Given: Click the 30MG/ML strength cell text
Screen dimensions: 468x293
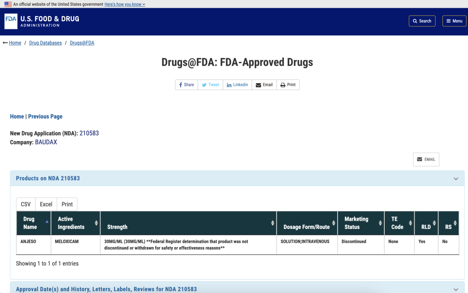Looking at the screenshot, I should 176,245.
